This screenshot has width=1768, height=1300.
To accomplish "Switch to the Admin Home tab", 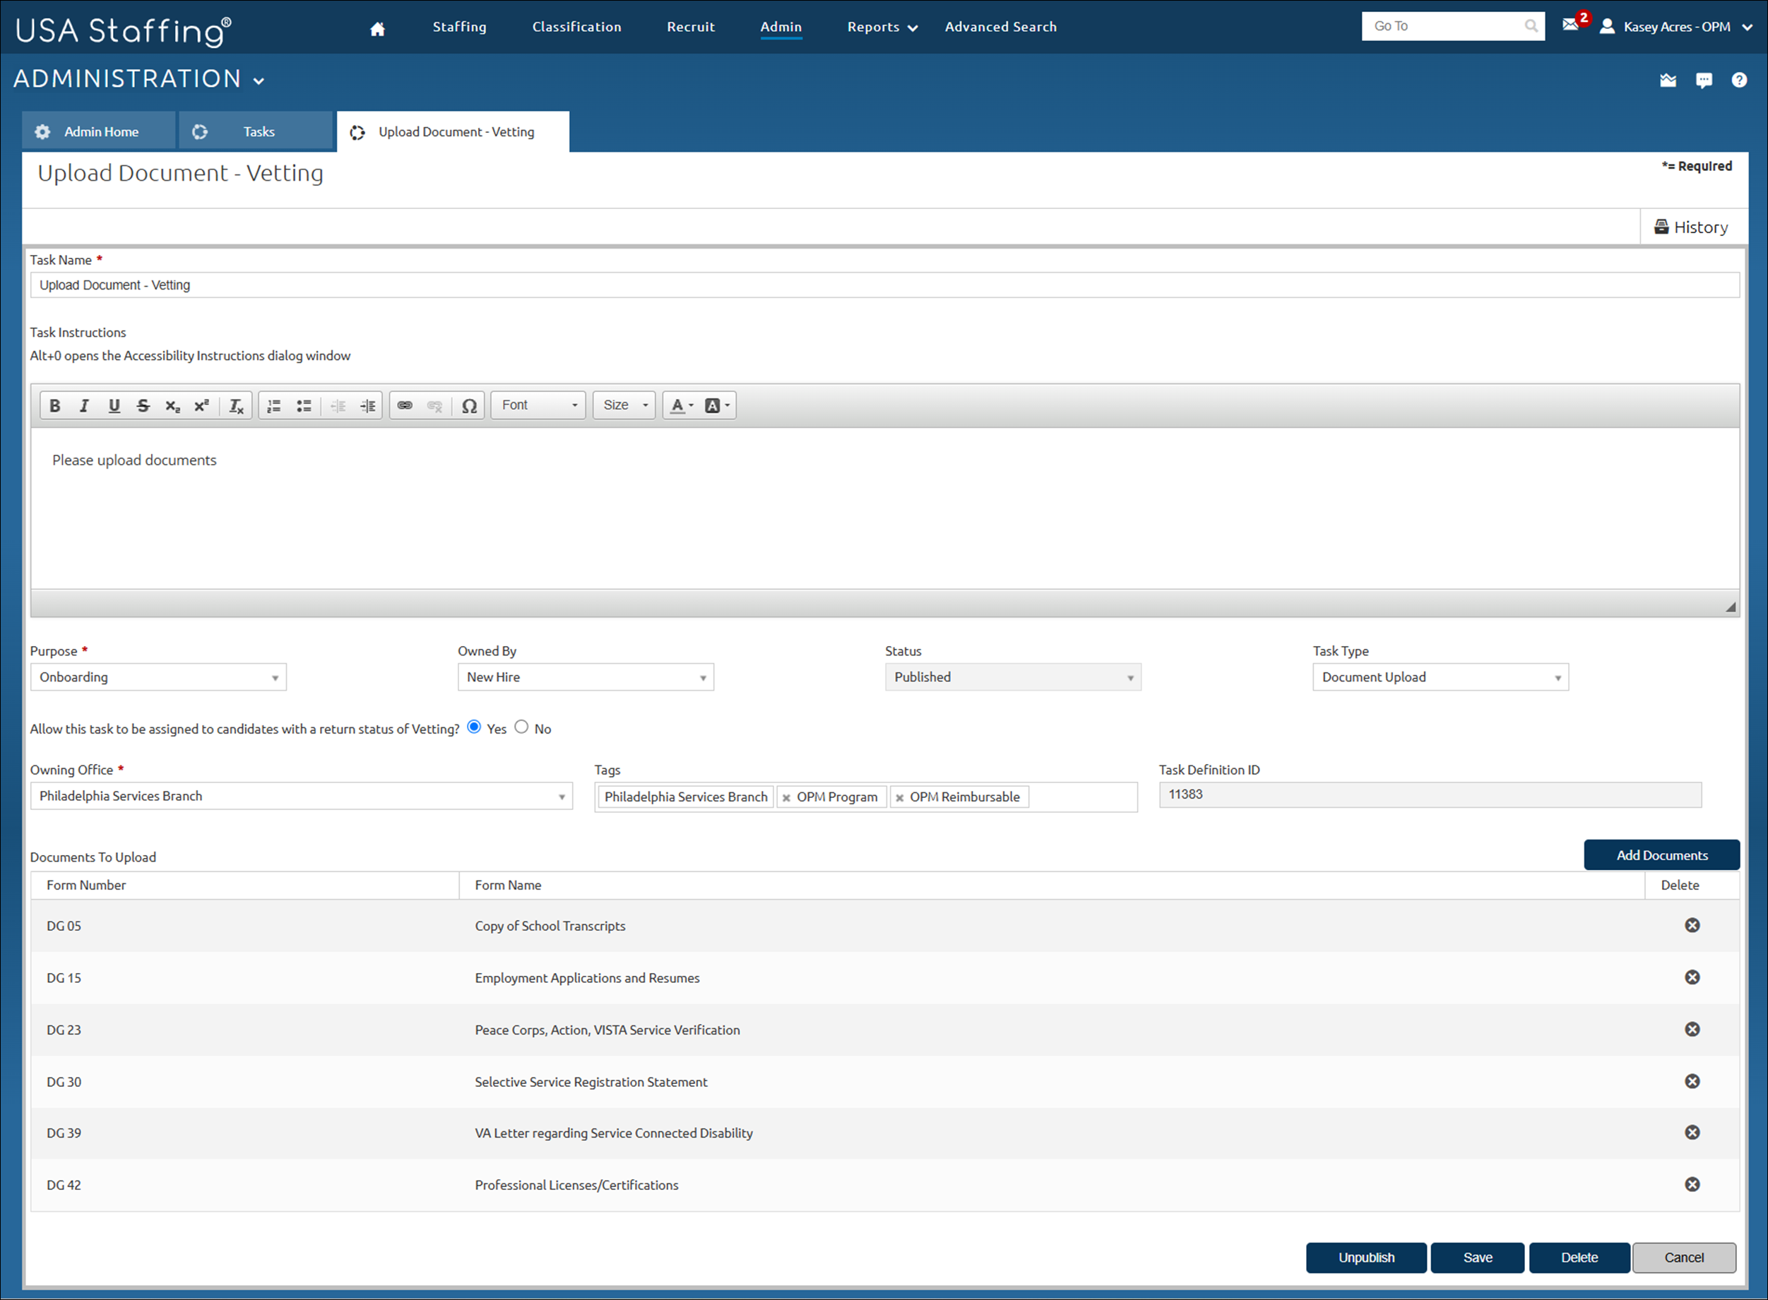I will coord(98,131).
